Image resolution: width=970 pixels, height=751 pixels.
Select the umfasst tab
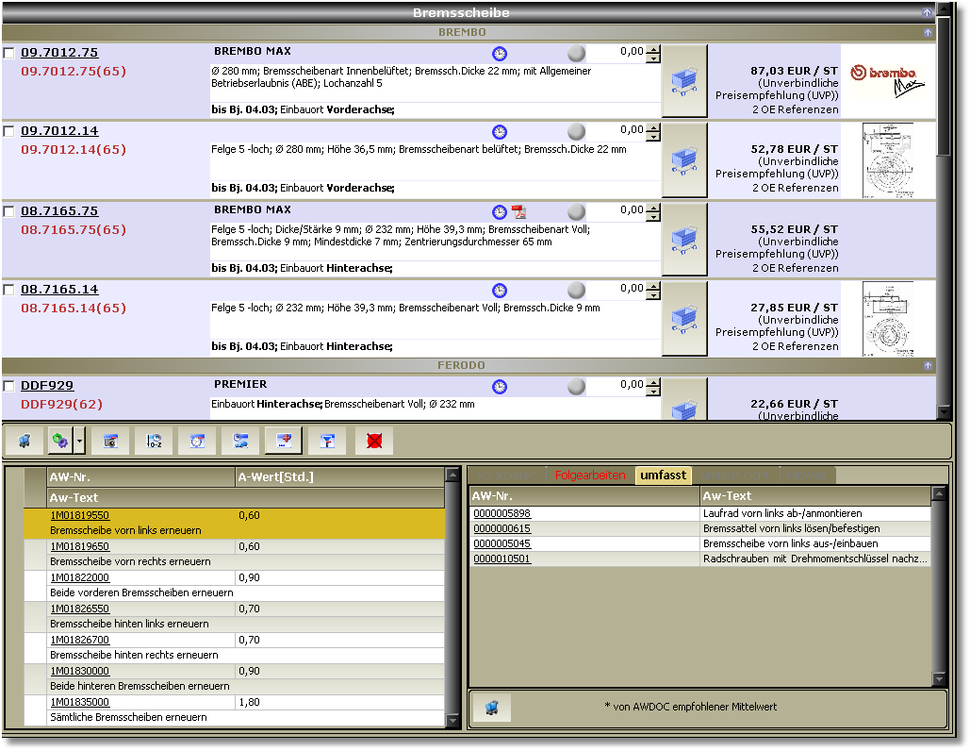click(x=664, y=475)
